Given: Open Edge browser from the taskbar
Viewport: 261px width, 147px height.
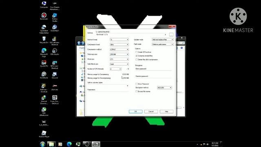Looking at the screenshot, I should [x=69, y=144].
